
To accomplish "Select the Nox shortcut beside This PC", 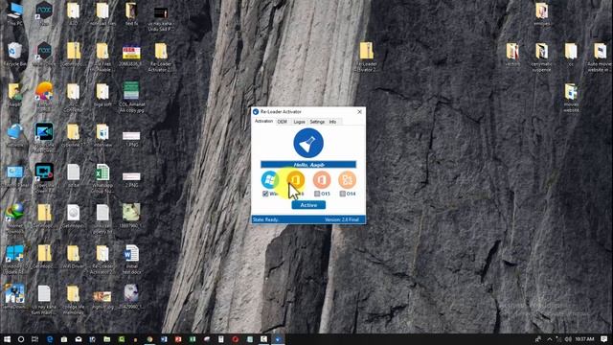I will [44, 13].
